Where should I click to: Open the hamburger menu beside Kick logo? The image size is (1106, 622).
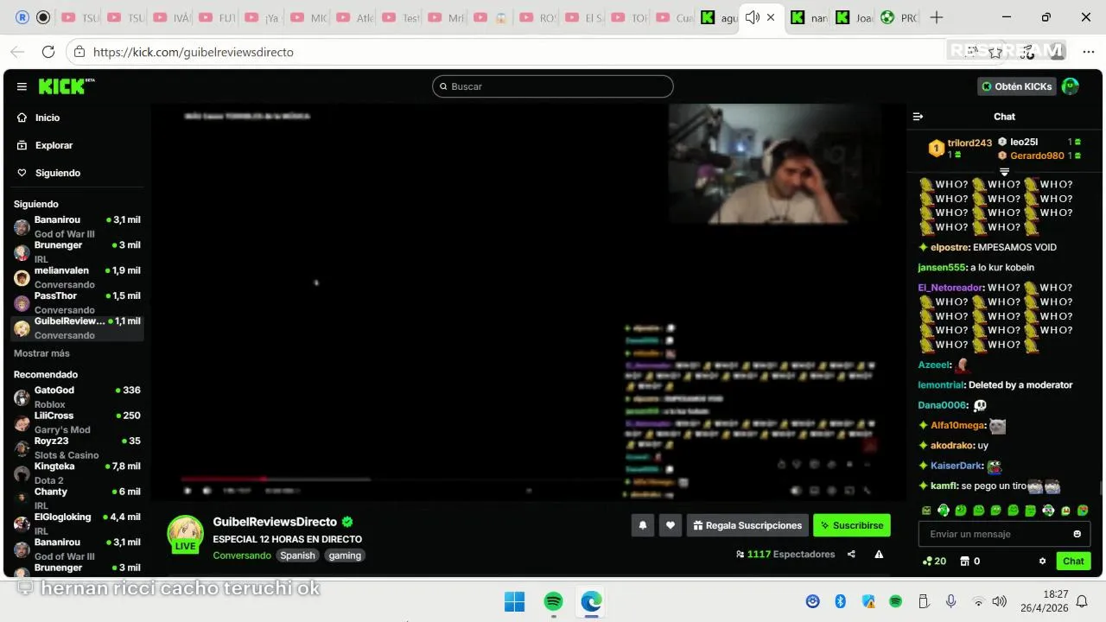(x=22, y=86)
